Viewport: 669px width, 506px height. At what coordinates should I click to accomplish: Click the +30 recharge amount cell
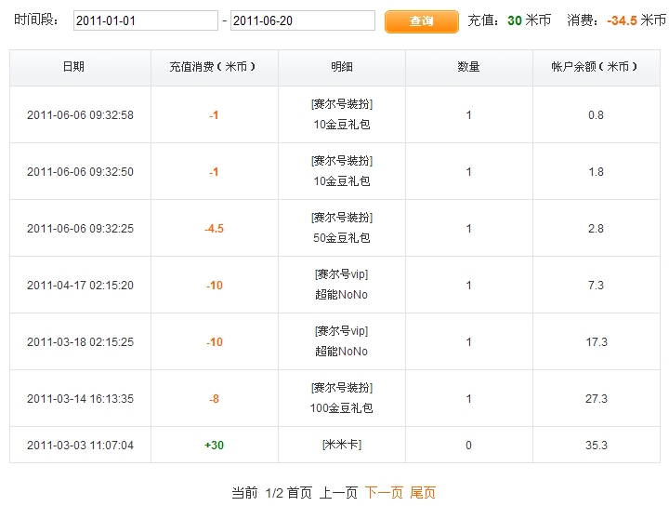215,445
